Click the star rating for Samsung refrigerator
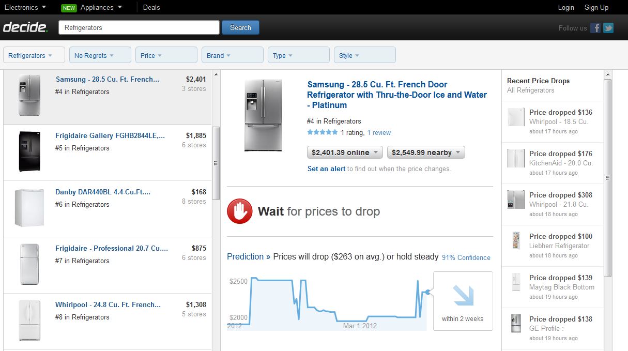This screenshot has height=351, width=628. pos(322,132)
